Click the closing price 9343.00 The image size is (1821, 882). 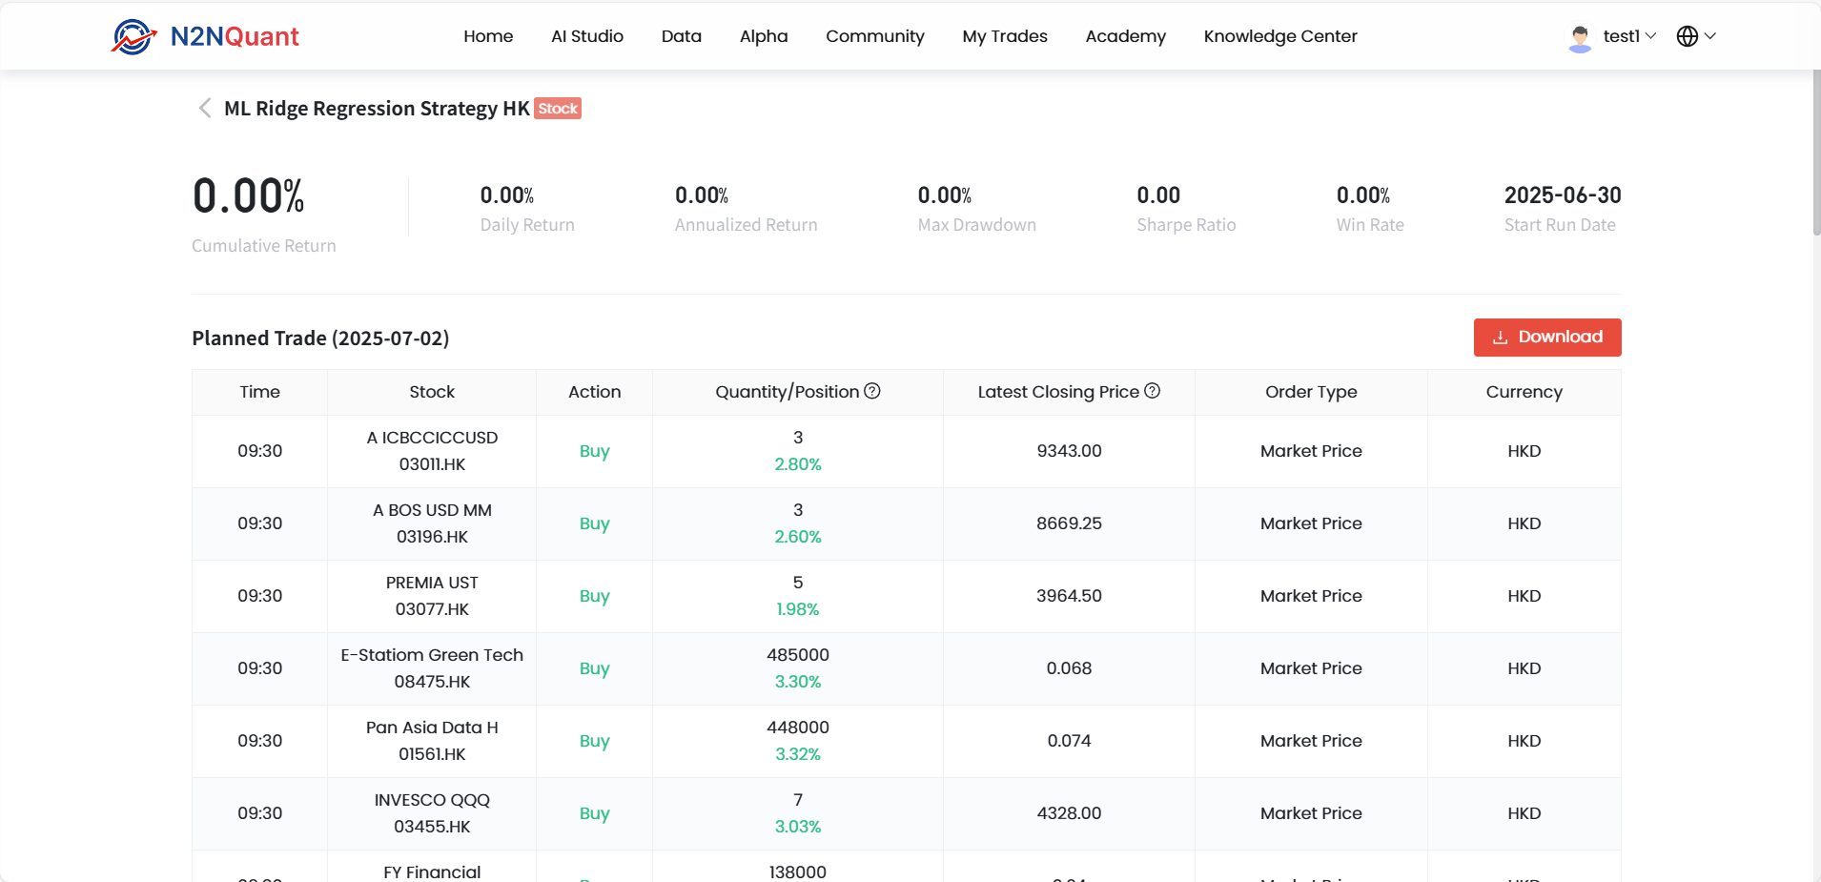click(x=1069, y=451)
